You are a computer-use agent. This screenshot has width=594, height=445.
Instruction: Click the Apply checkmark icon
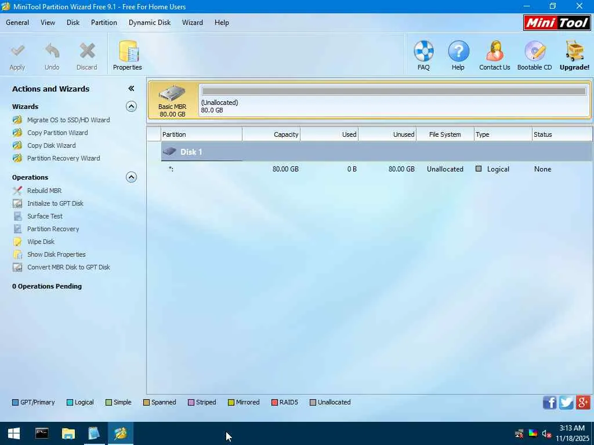click(x=17, y=50)
